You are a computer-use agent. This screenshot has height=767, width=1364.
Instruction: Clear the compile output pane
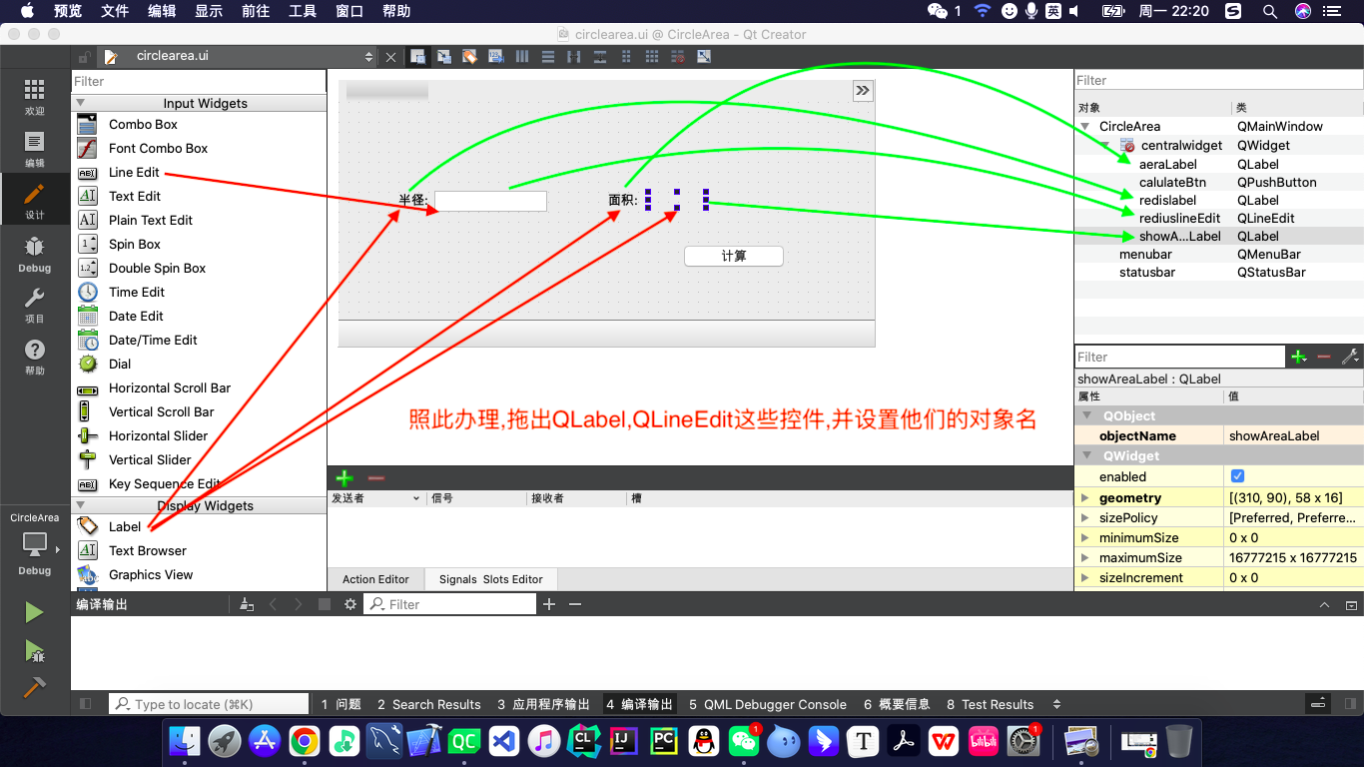coord(247,604)
